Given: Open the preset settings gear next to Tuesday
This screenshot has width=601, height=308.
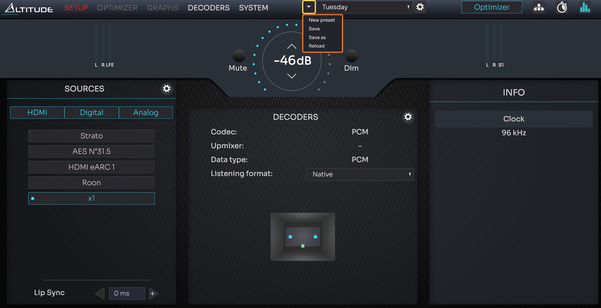Looking at the screenshot, I should (x=420, y=7).
